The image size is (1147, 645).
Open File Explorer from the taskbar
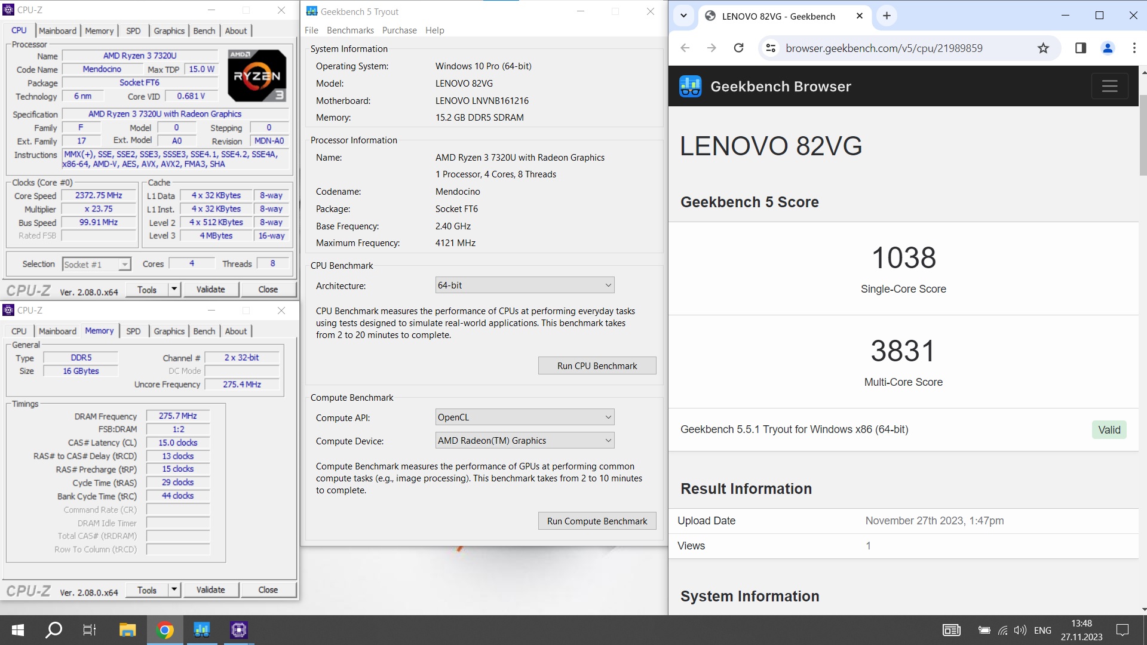[127, 629]
